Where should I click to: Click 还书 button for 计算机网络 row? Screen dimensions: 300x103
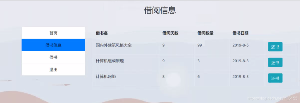point(275,78)
